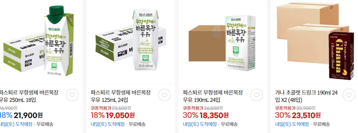The image size is (358, 133).
Task: Select the 18,350원 discounted price
Action: [214, 115]
